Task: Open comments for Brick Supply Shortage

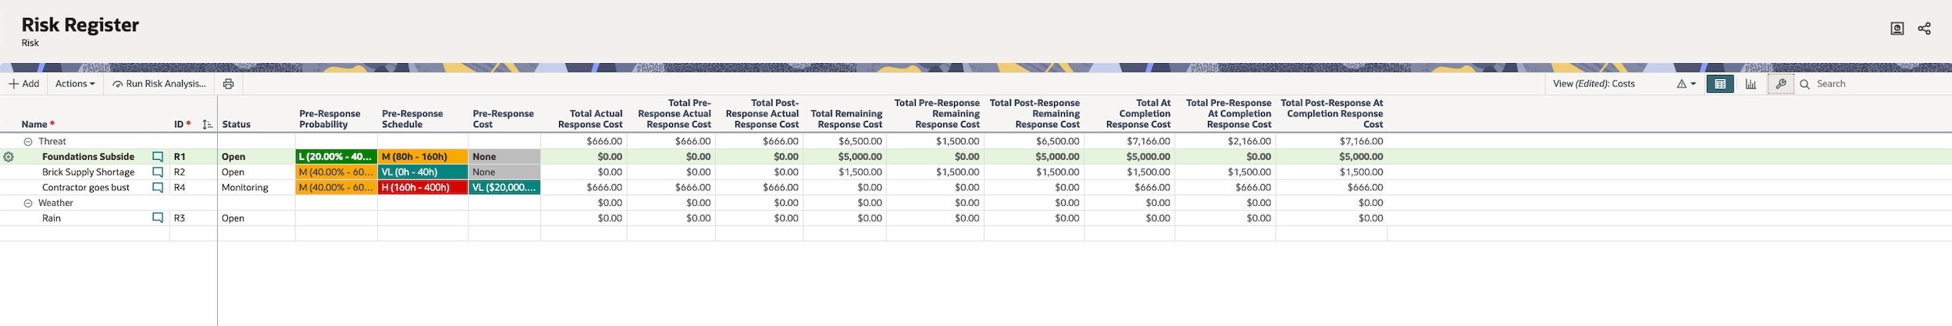Action: pos(158,172)
